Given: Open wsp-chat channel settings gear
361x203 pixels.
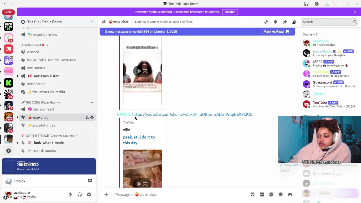Looking at the screenshot, I should [x=92, y=117].
